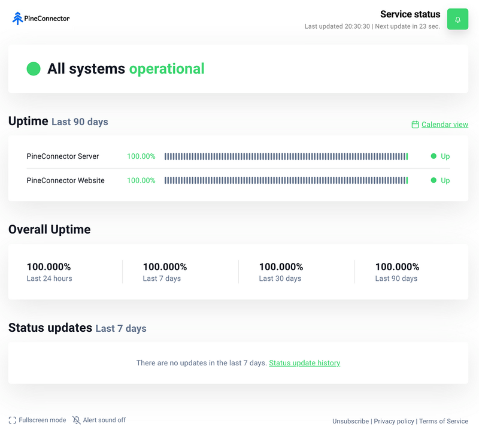Click the PineConnector tree logo icon
This screenshot has width=479, height=436.
[x=19, y=18]
